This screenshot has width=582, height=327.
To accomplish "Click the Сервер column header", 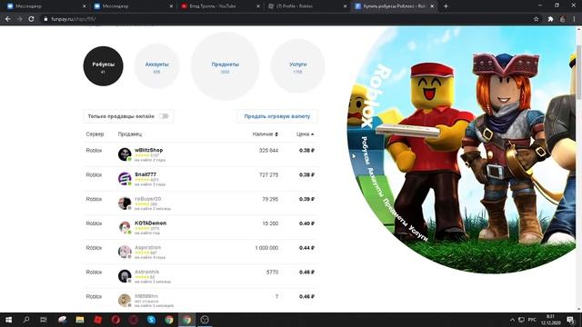I will click(95, 134).
